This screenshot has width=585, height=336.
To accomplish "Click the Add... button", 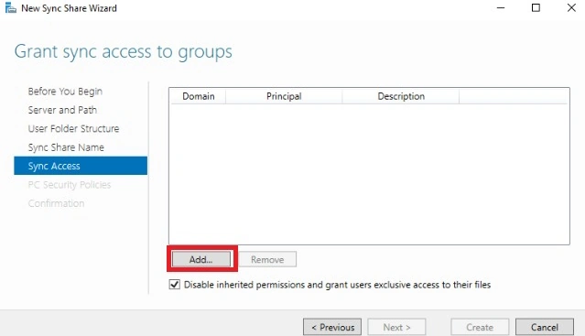I will click(201, 259).
